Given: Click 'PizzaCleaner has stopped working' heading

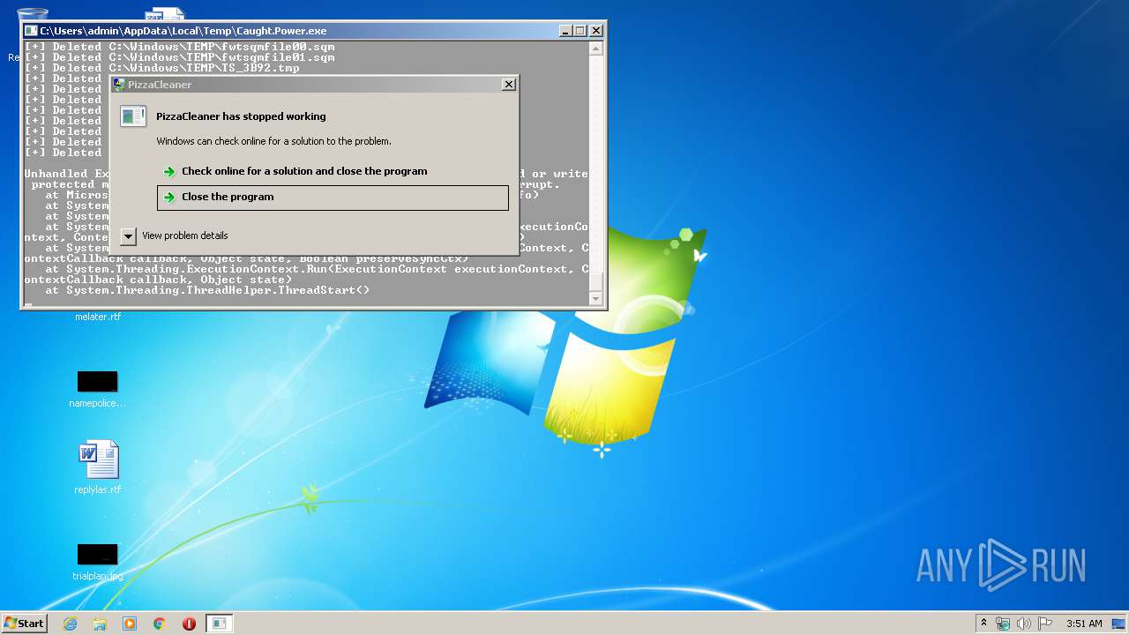Looking at the screenshot, I should [x=241, y=116].
